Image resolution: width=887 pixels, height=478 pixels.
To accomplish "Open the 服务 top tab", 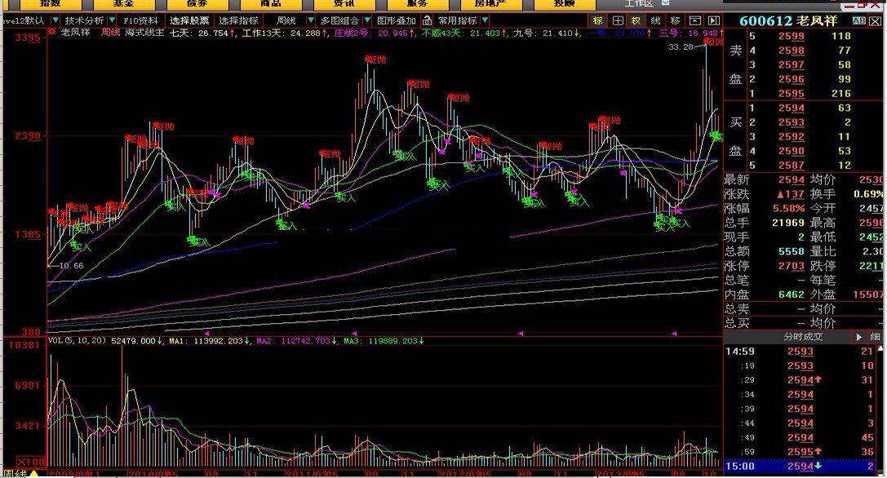I will (x=418, y=4).
